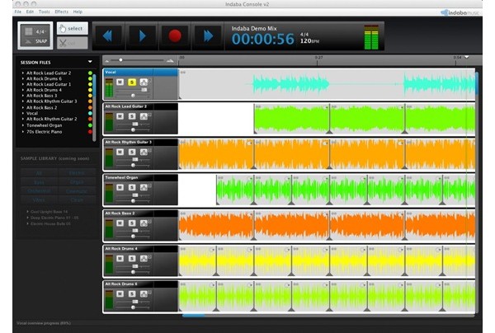Rewind playback to the start
495x333 pixels.
pos(108,36)
